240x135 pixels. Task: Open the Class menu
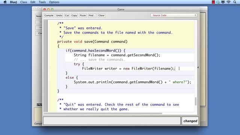click(24, 2)
